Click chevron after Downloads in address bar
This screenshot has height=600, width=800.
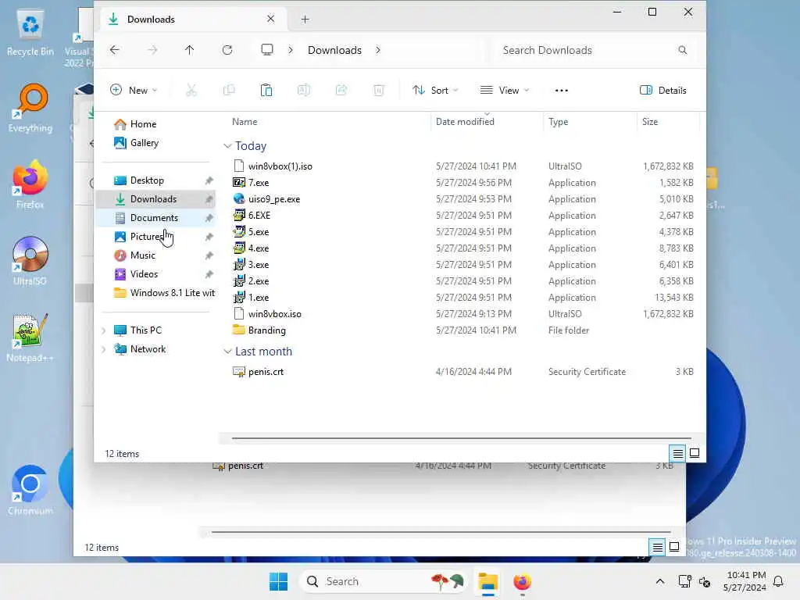(x=377, y=50)
